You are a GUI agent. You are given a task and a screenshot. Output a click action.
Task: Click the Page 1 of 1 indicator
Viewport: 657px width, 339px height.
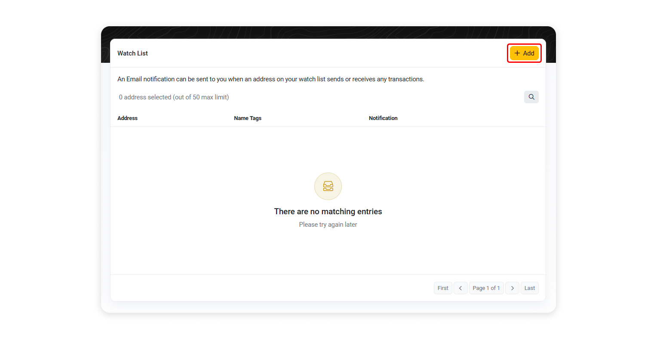(486, 288)
